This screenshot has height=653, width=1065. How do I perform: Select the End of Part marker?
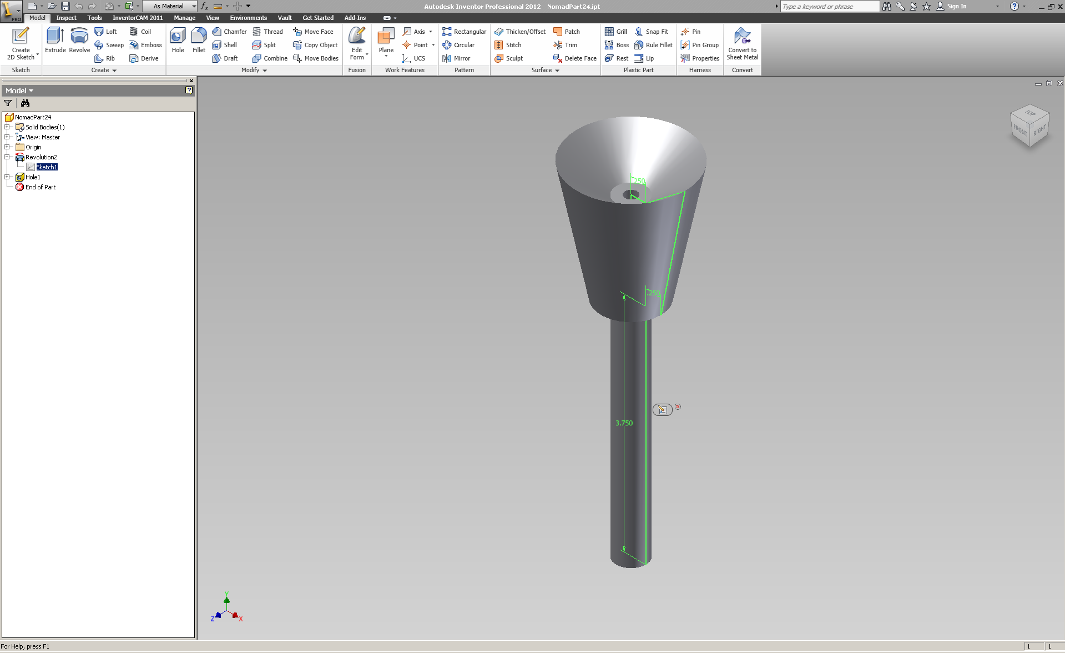[x=41, y=187]
